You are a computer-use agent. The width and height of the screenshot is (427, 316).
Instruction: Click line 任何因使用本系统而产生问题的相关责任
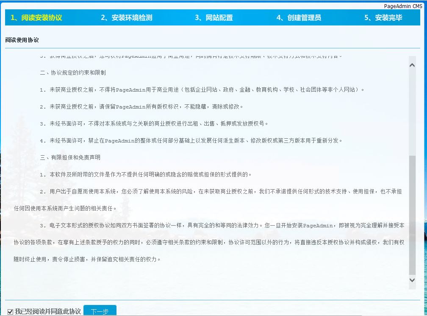pos(63,208)
